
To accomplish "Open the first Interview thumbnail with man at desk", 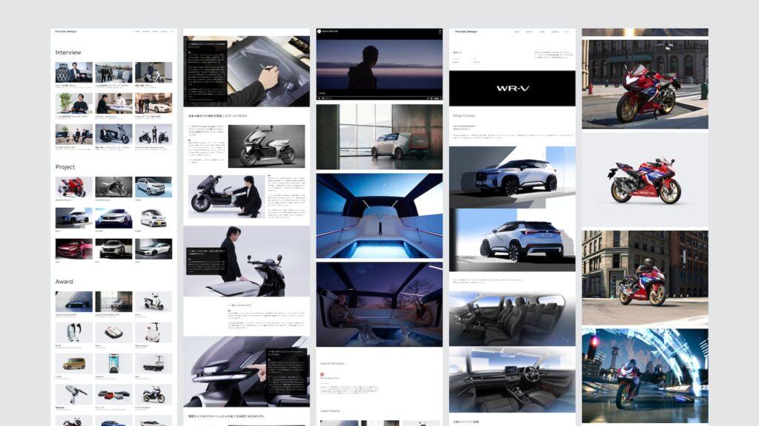I will pyautogui.click(x=73, y=72).
